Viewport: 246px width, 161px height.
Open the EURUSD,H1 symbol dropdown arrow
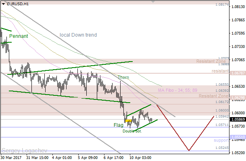(3, 4)
